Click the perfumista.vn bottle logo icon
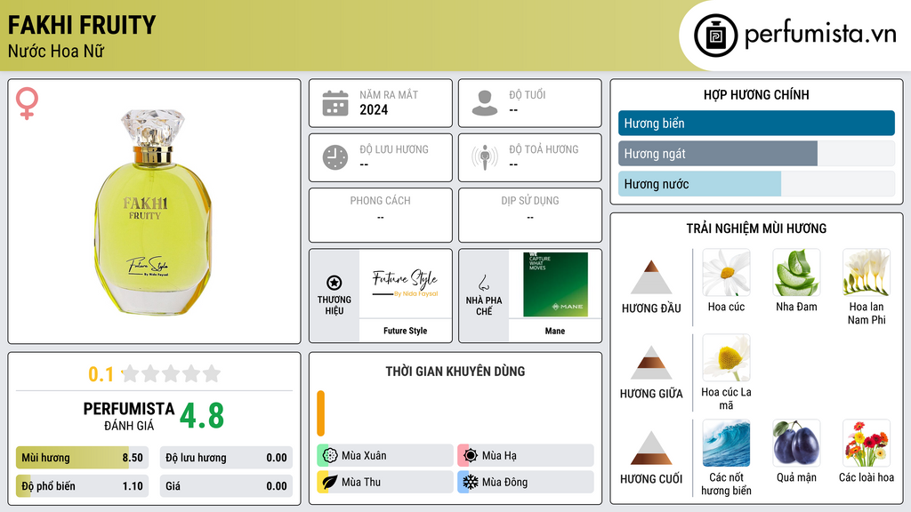 [x=715, y=36]
